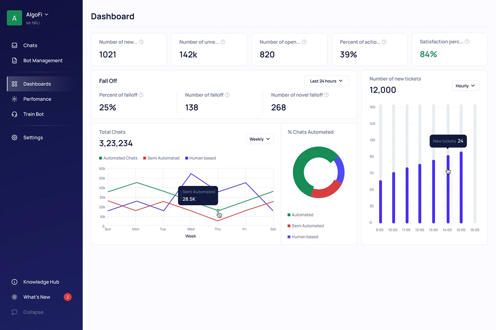Screen dimensions: 496x330
Task: Click help icon beside Number of novel falloff
Action: point(326,95)
